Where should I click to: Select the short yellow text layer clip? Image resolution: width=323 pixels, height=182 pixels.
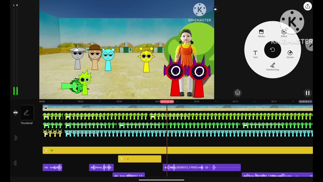(140, 159)
